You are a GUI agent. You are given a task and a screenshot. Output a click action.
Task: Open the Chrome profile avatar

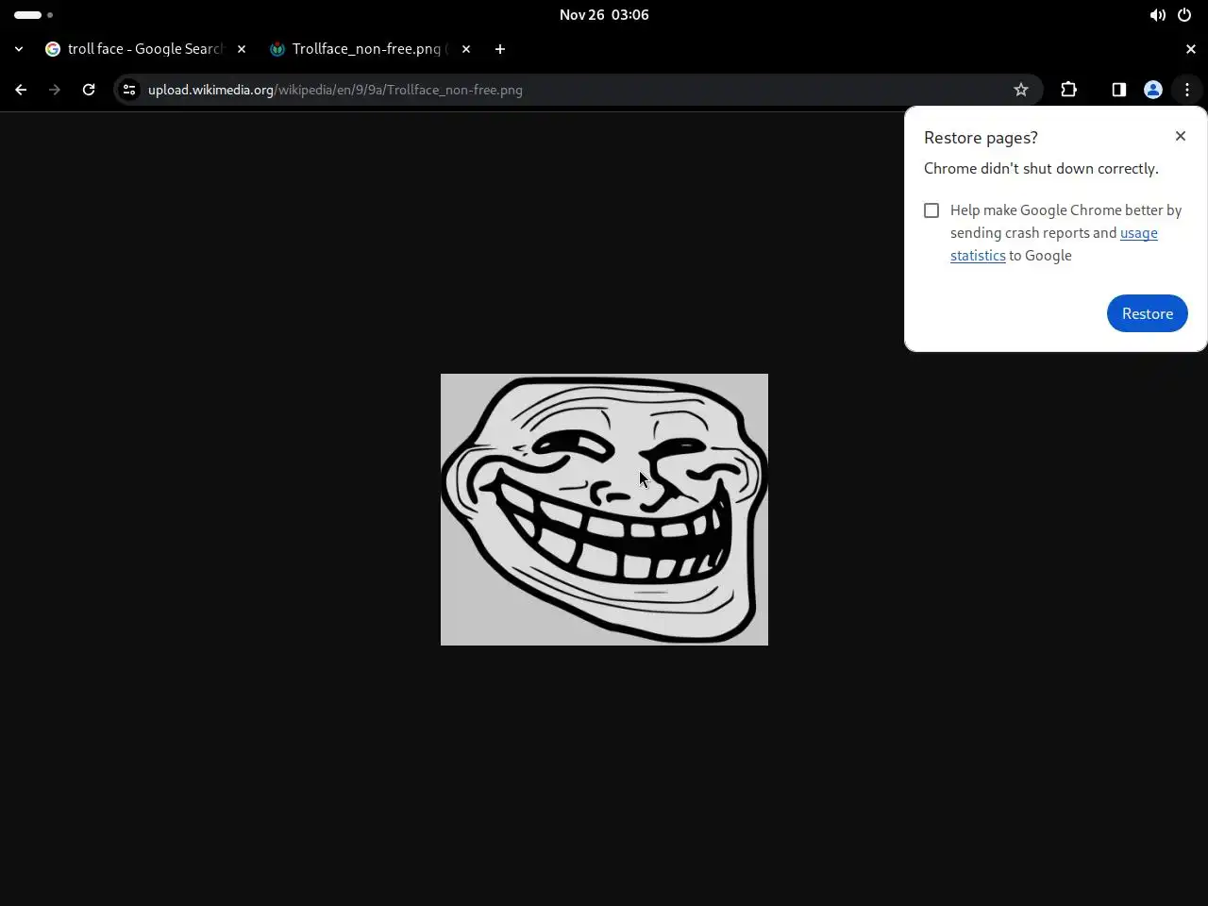[1153, 90]
